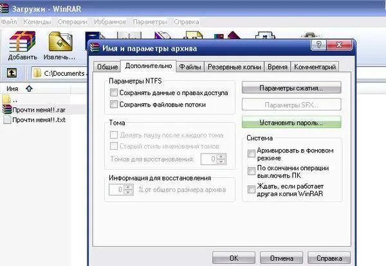Click the C:\Documents path address field
This screenshot has width=386, height=266.
pos(60,73)
